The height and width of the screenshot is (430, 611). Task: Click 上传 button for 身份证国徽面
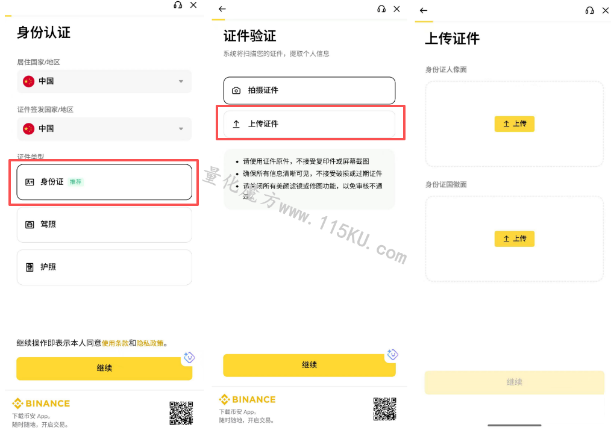point(515,238)
